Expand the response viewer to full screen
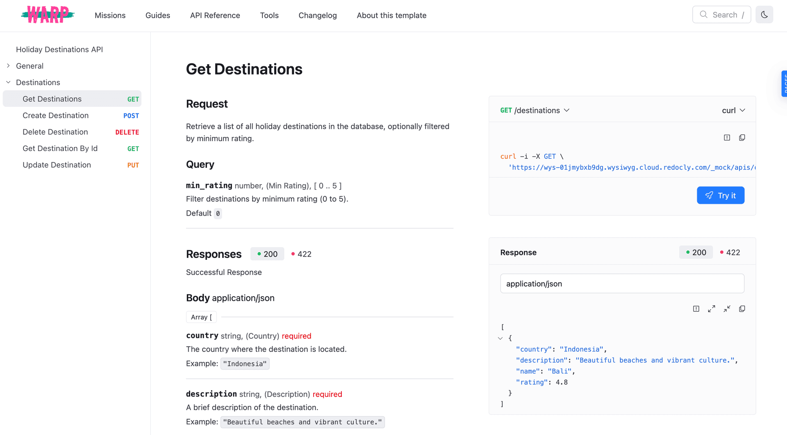The width and height of the screenshot is (787, 435). pos(712,309)
